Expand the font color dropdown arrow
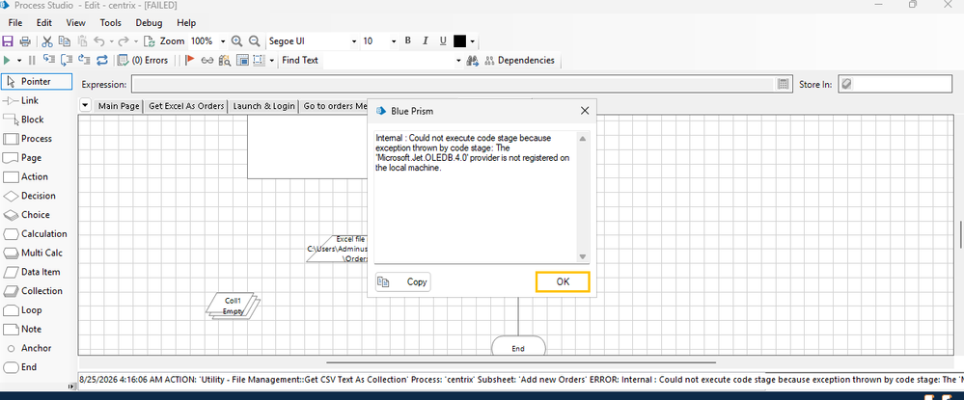964x400 pixels. click(x=472, y=41)
